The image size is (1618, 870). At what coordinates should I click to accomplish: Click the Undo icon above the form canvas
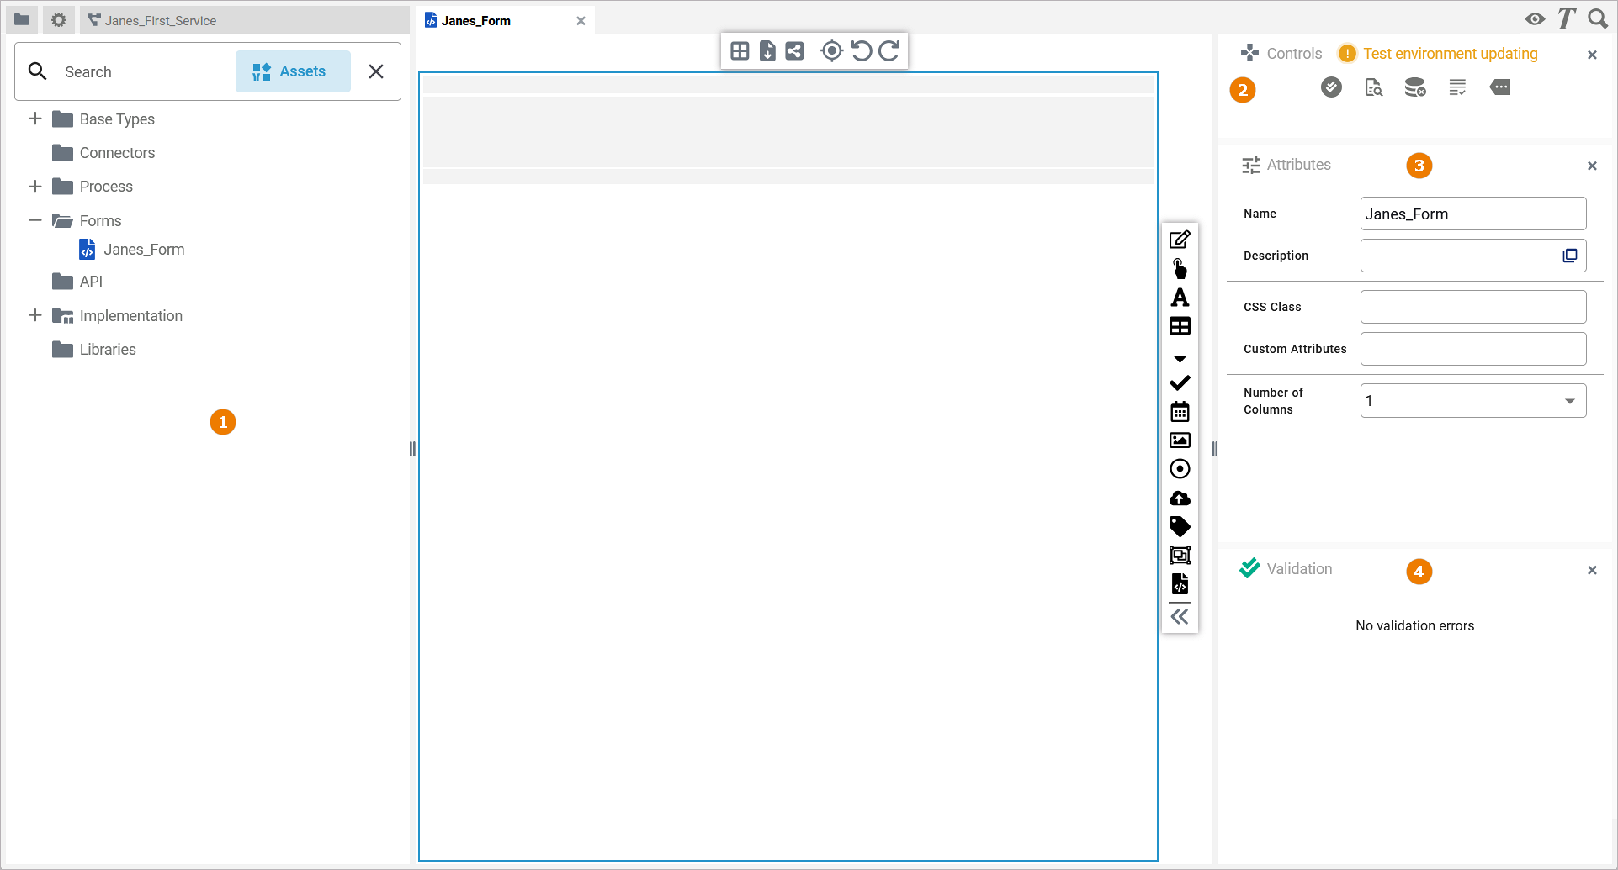point(861,50)
